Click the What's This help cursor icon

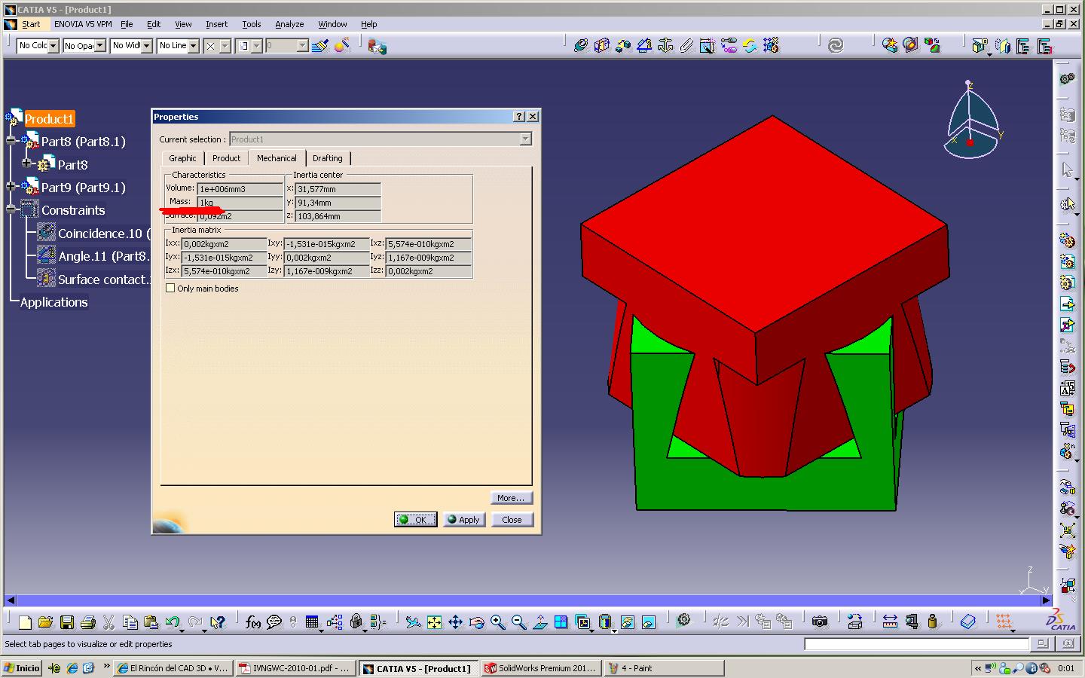[x=218, y=622]
